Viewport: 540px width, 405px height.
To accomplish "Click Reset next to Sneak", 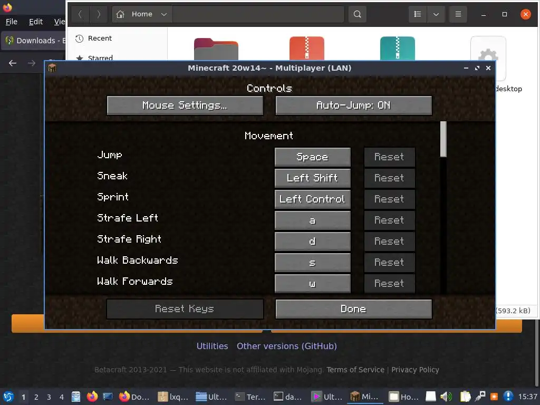I will pos(390,178).
